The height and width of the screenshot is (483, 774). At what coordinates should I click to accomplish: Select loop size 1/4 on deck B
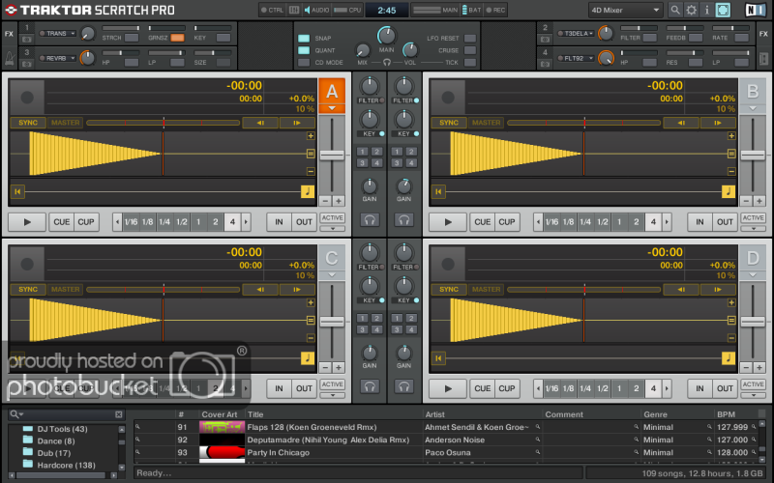(585, 222)
